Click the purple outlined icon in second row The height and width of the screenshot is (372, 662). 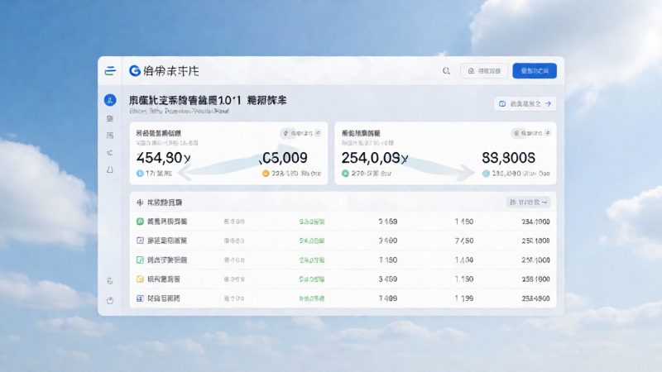pyautogui.click(x=140, y=241)
